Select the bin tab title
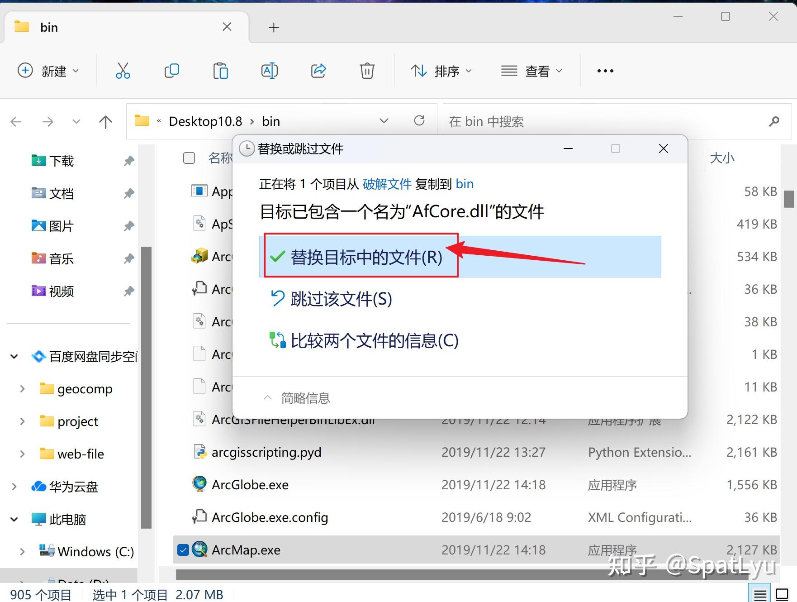Screen dimensions: 797x602 [x=49, y=28]
